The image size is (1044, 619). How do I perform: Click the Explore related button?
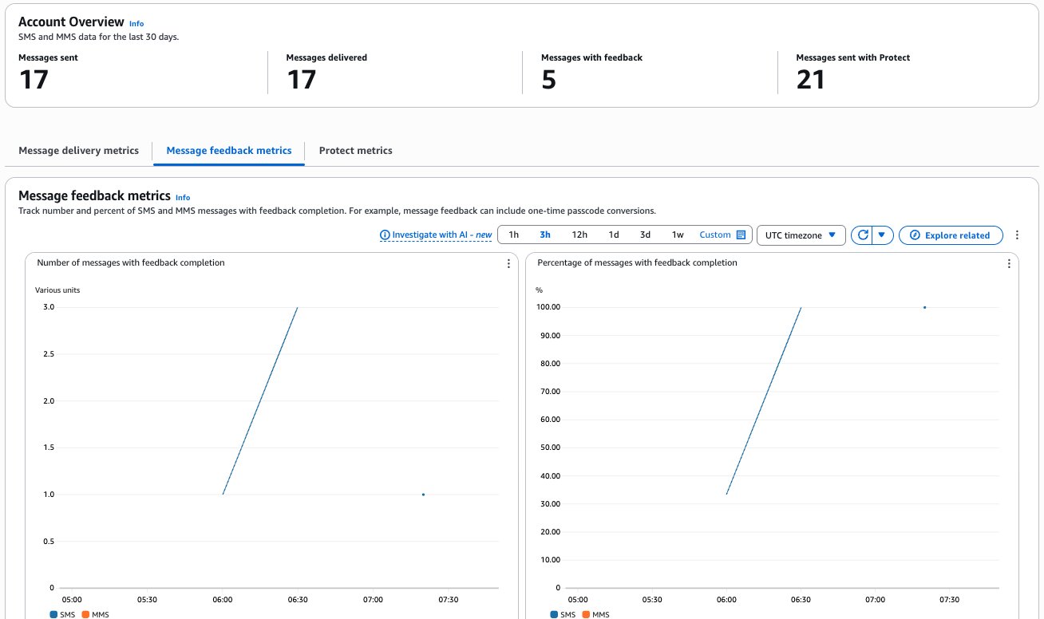951,235
